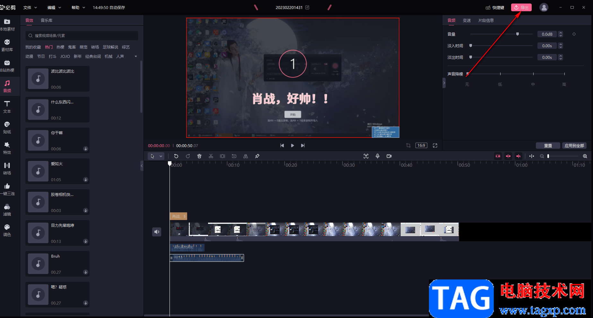This screenshot has width=593, height=318.
Task: Zoom in the timeline
Action: point(585,156)
